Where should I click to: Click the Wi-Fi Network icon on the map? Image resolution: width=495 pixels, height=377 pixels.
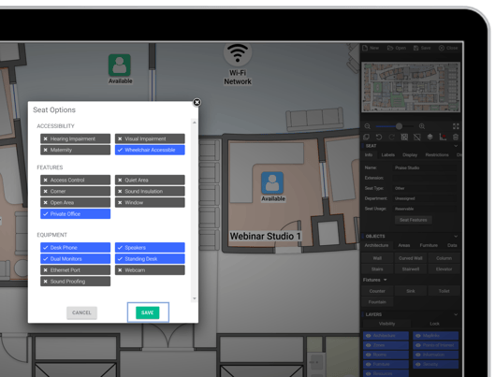tap(238, 53)
